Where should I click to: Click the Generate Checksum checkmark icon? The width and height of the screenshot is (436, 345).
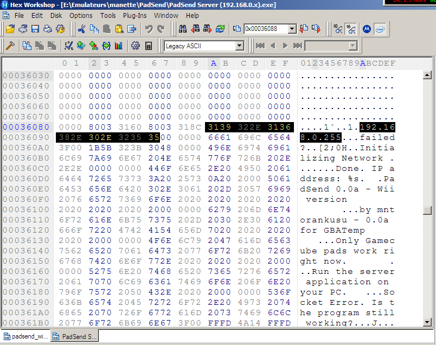(x=68, y=46)
